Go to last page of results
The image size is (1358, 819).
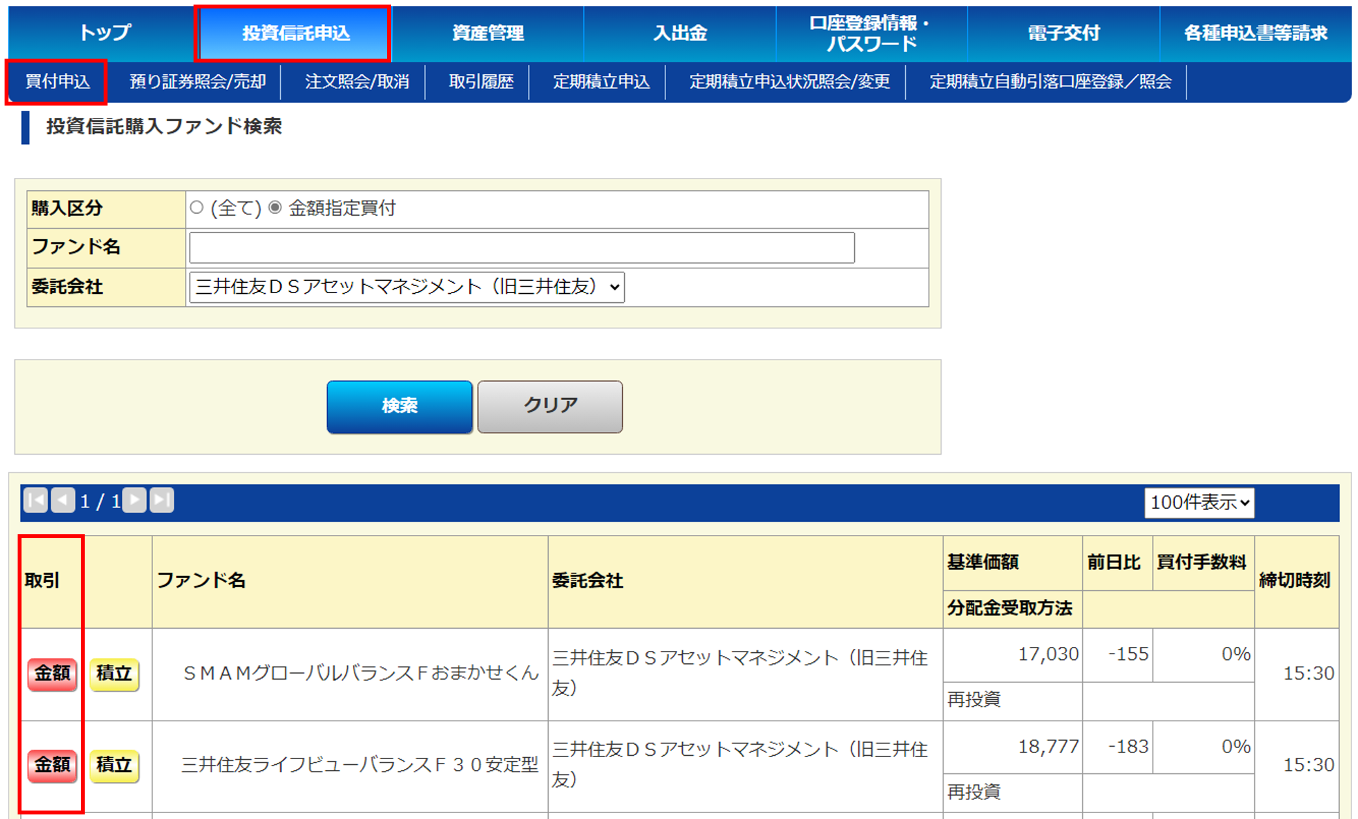point(162,500)
